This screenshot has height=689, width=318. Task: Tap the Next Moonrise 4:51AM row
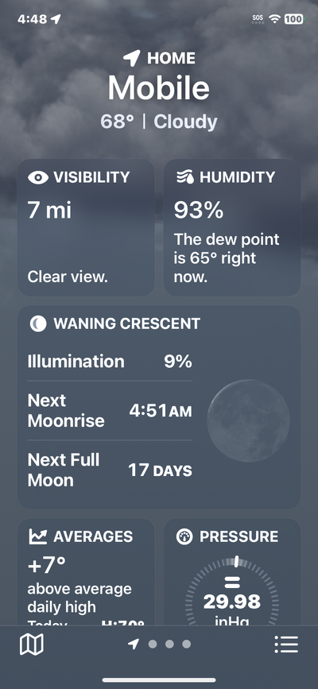[110, 411]
